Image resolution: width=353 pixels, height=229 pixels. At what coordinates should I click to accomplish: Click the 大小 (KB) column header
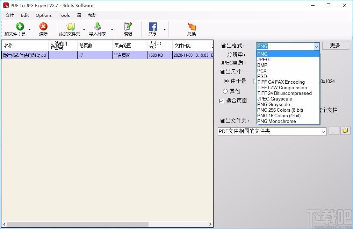coord(160,46)
